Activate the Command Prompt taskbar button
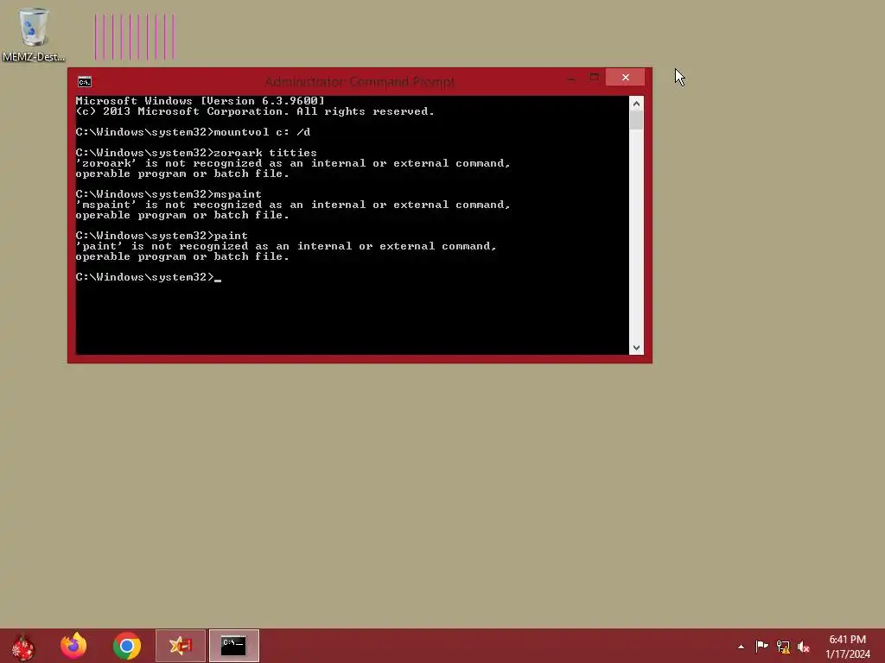 233,646
